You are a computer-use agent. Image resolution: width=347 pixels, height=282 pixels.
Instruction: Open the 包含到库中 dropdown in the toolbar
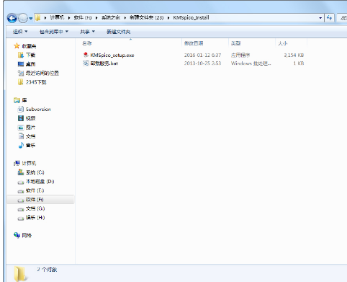click(x=54, y=32)
